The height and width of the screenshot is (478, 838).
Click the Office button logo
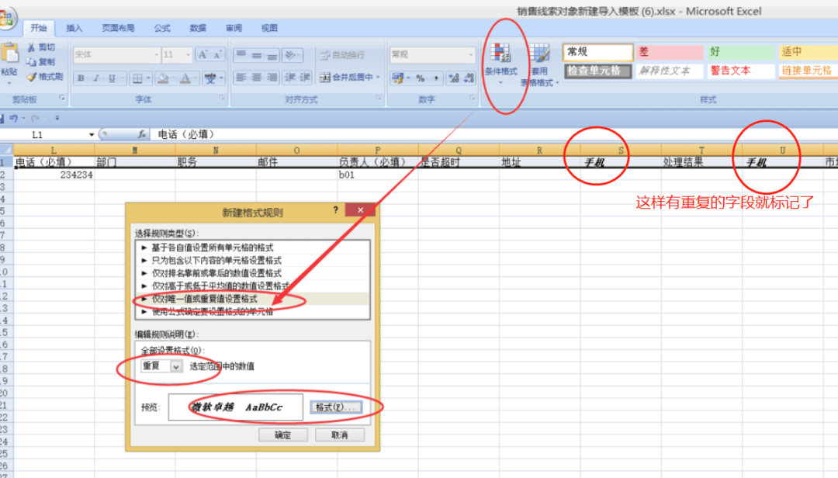pos(7,18)
